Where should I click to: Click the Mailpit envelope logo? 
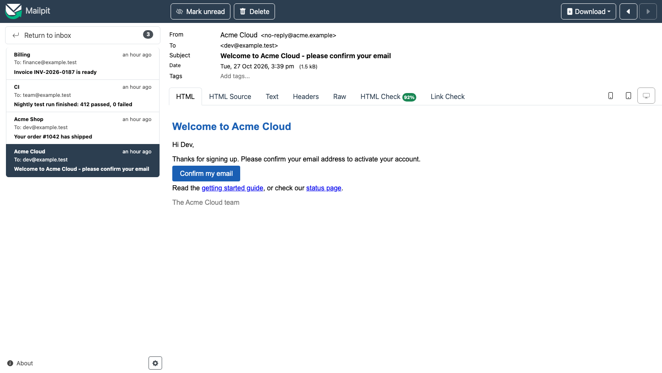13,11
